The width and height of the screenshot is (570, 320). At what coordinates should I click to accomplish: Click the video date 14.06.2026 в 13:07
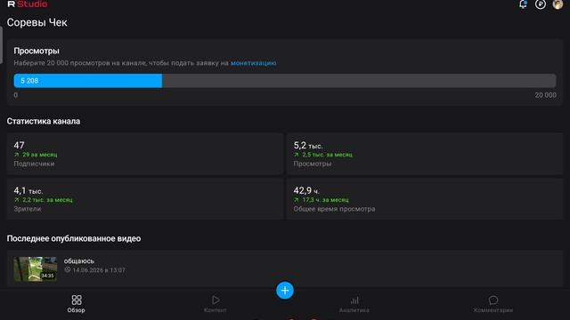pos(99,270)
